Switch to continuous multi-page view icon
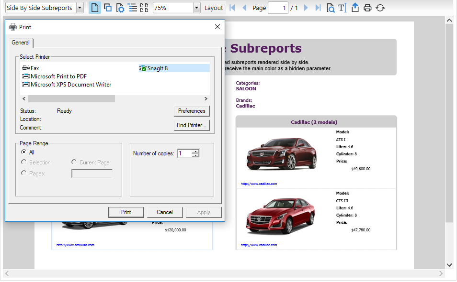 click(108, 8)
